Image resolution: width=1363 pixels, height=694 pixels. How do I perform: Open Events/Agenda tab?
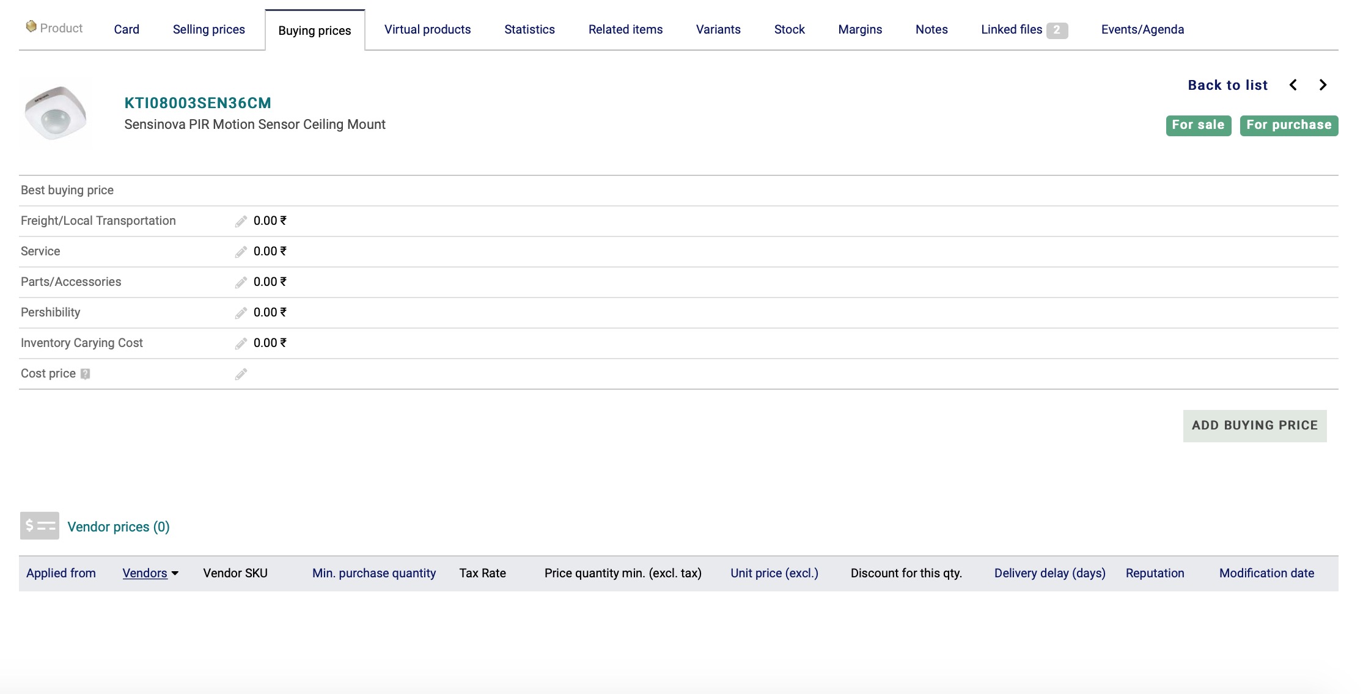click(1142, 29)
